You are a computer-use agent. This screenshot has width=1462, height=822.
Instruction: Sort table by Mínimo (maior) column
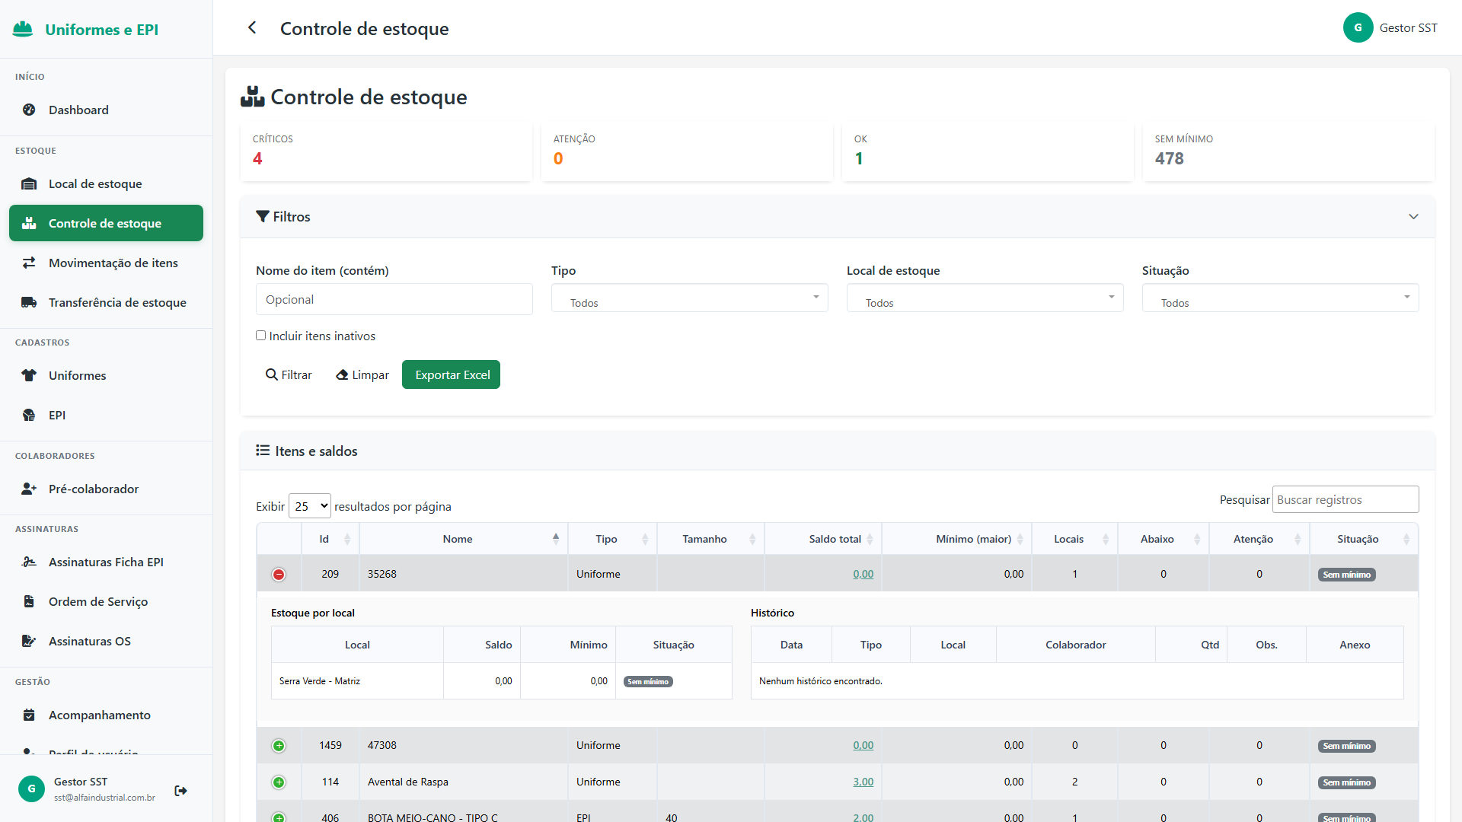(956, 540)
